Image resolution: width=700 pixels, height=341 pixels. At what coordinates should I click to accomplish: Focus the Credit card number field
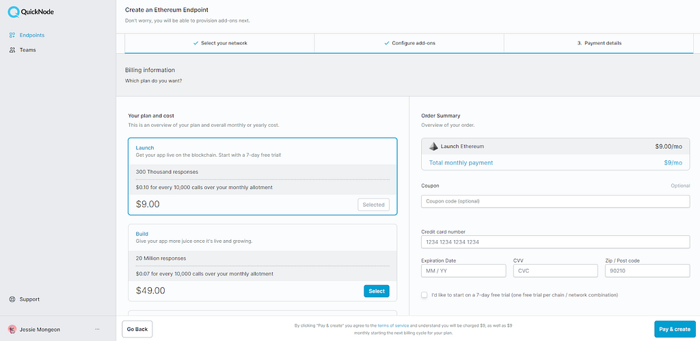click(x=555, y=242)
